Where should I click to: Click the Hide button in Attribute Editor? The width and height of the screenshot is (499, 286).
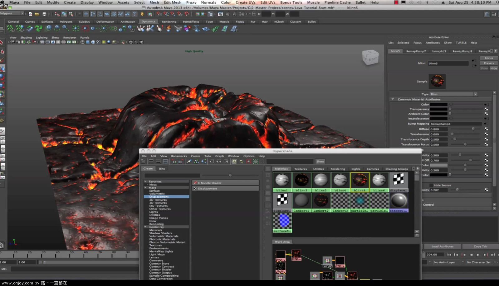click(494, 68)
